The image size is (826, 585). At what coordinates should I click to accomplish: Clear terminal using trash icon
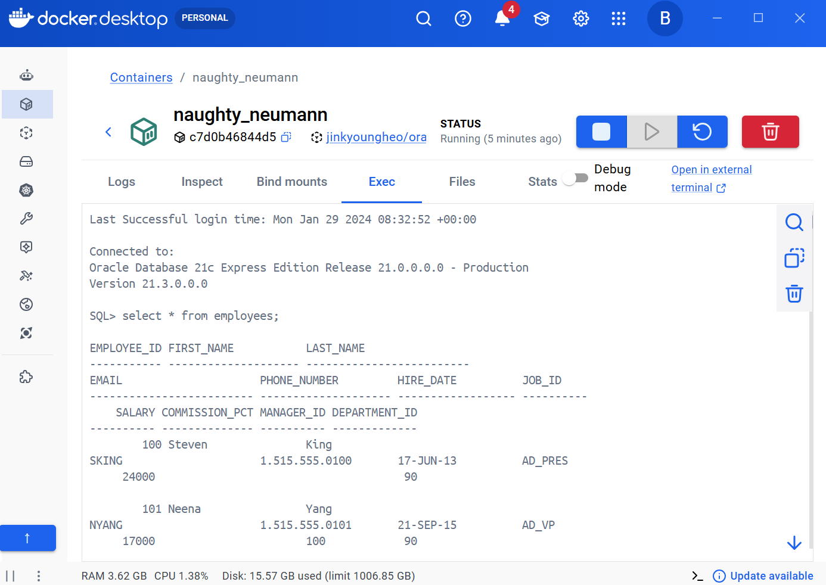pos(794,294)
